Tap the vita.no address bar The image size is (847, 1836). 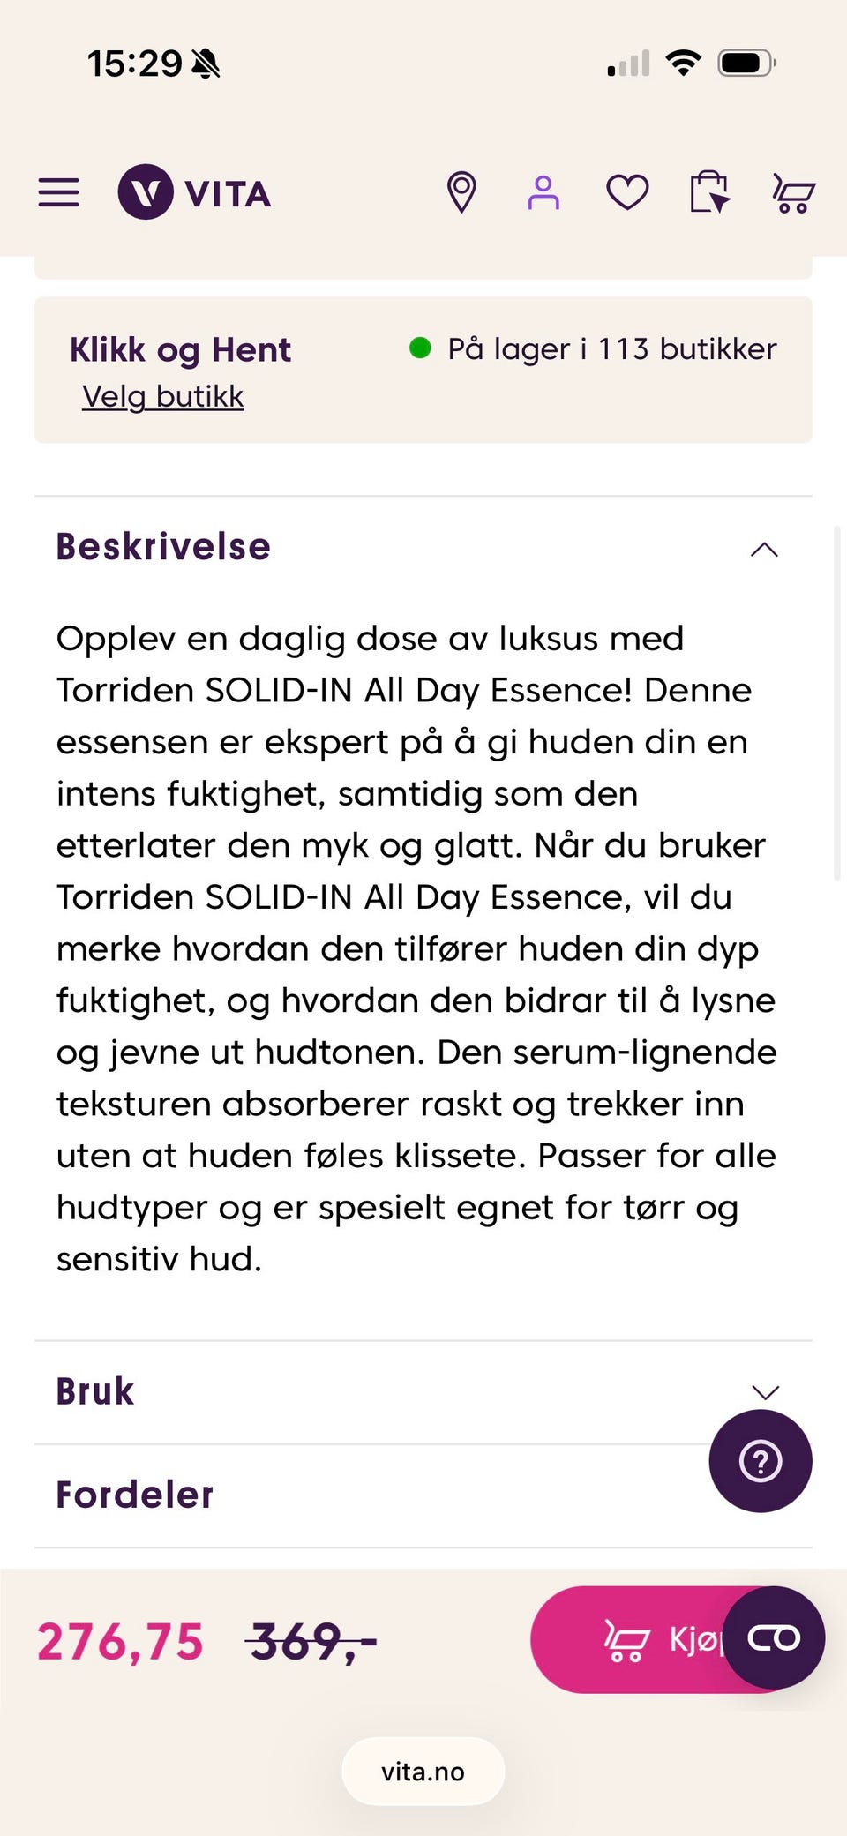423,1771
